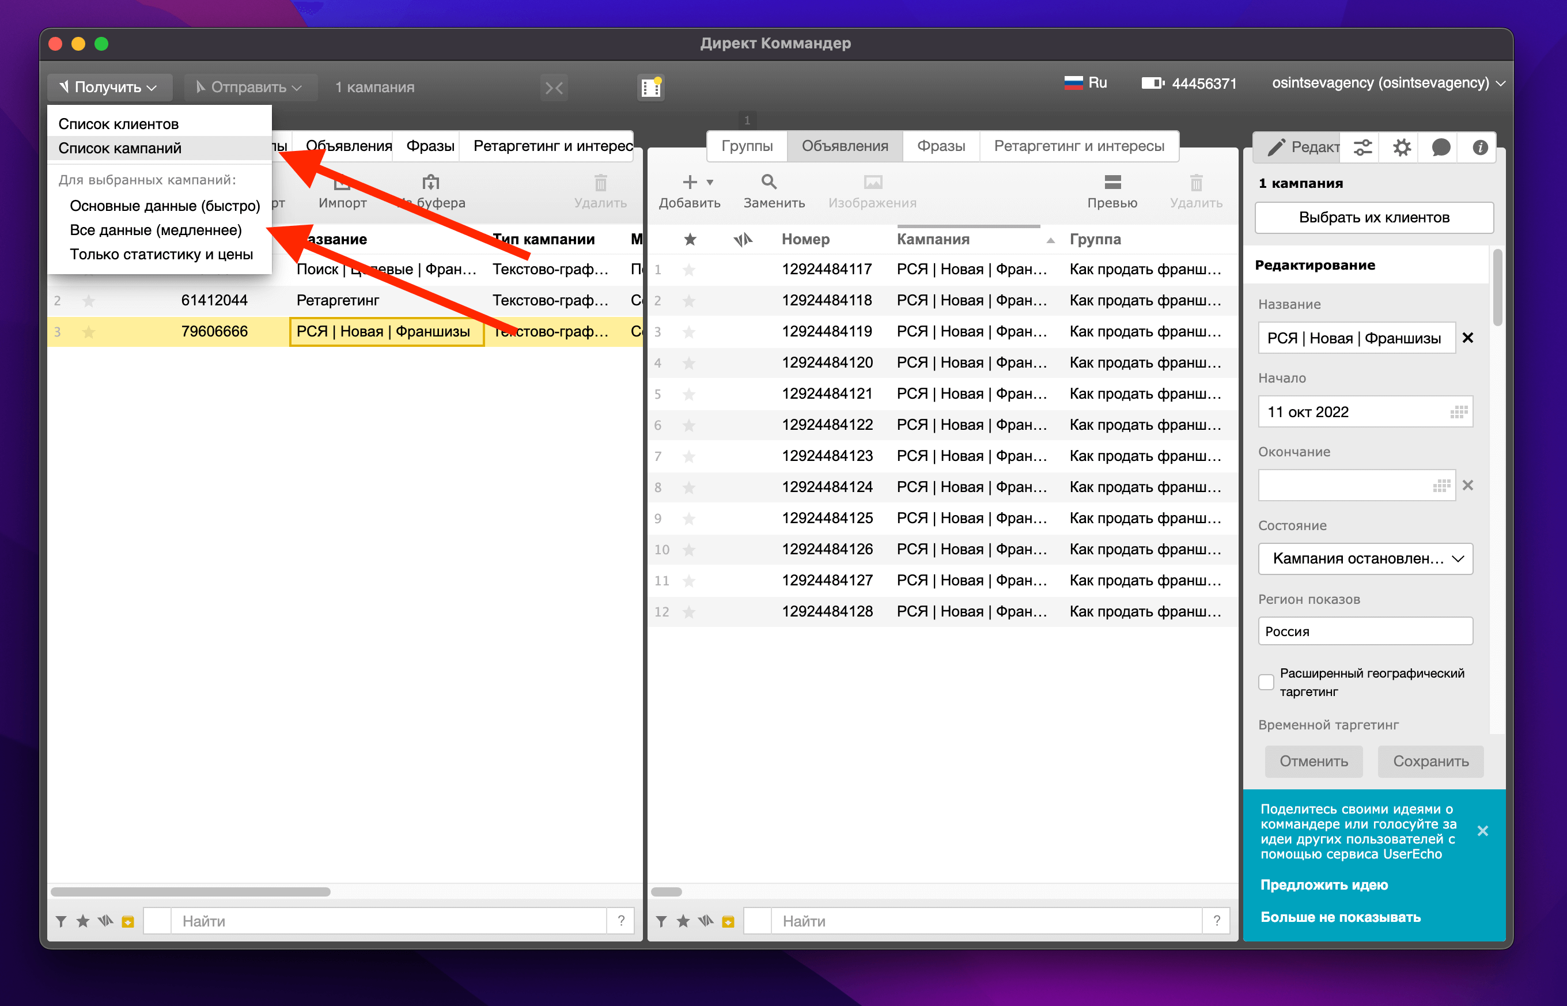This screenshot has width=1567, height=1006.
Task: Clear the Название field with X
Action: pyautogui.click(x=1467, y=338)
